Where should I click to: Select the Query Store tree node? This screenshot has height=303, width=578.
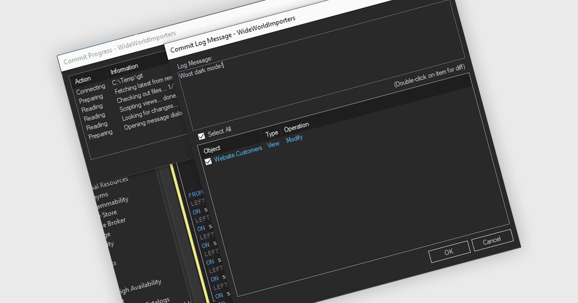pyautogui.click(x=108, y=214)
